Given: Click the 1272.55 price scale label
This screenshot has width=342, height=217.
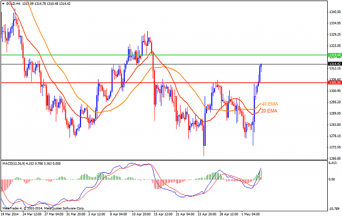Looking at the screenshot, I should pyautogui.click(x=335, y=147).
